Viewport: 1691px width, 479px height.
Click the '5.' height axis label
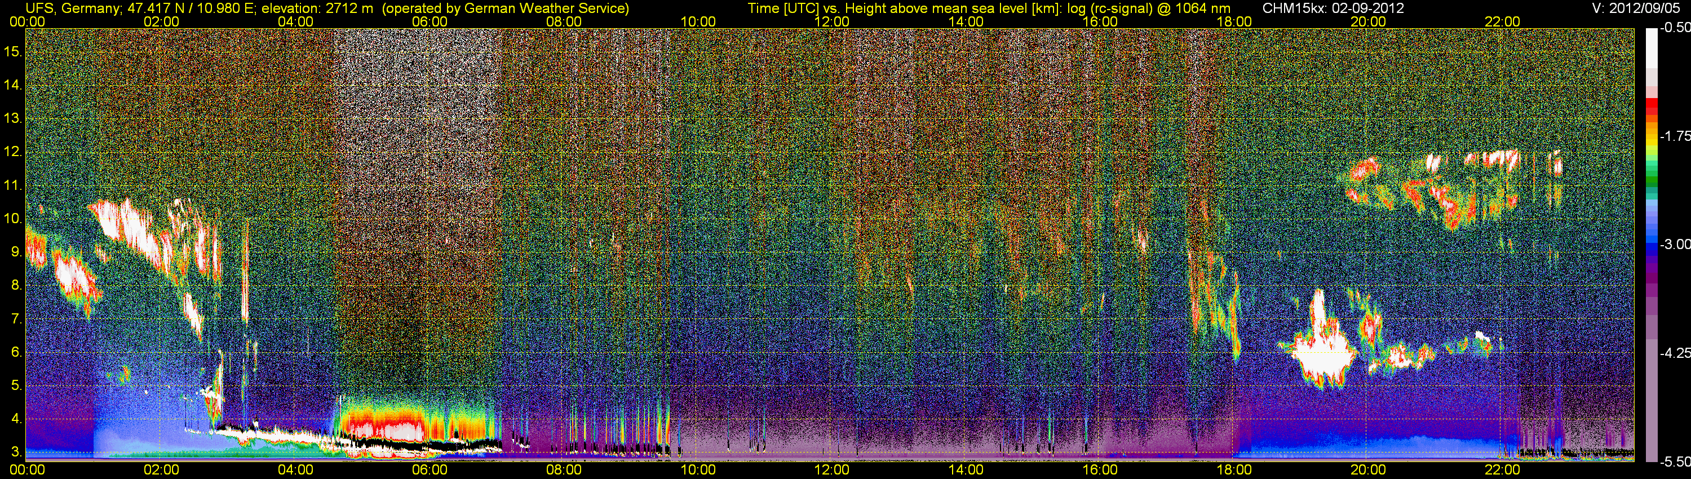coord(16,386)
